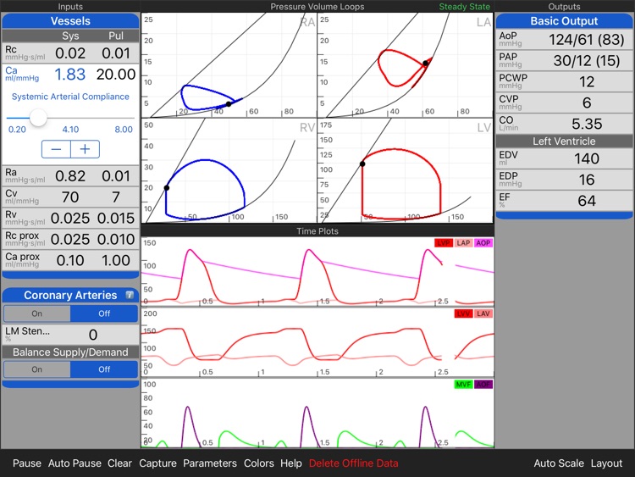Toggle the AOP legend swatch
The height and width of the screenshot is (477, 635).
pos(483,243)
